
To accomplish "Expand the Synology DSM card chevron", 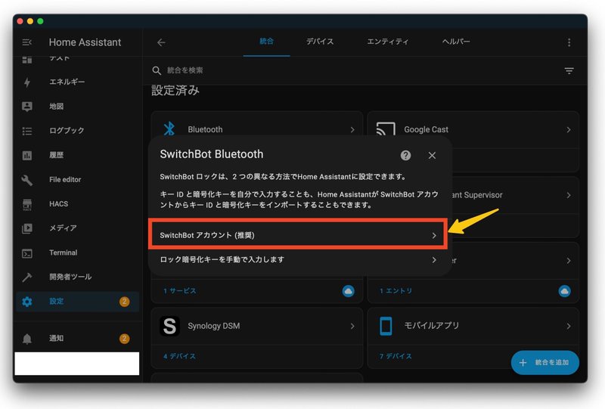I will pyautogui.click(x=352, y=326).
